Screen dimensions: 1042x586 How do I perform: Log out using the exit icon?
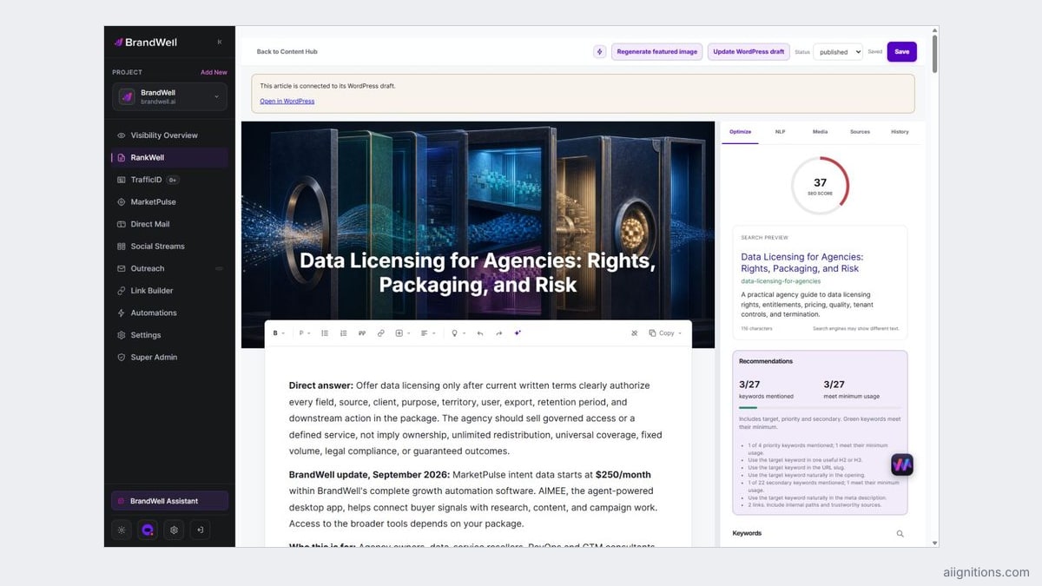click(200, 530)
